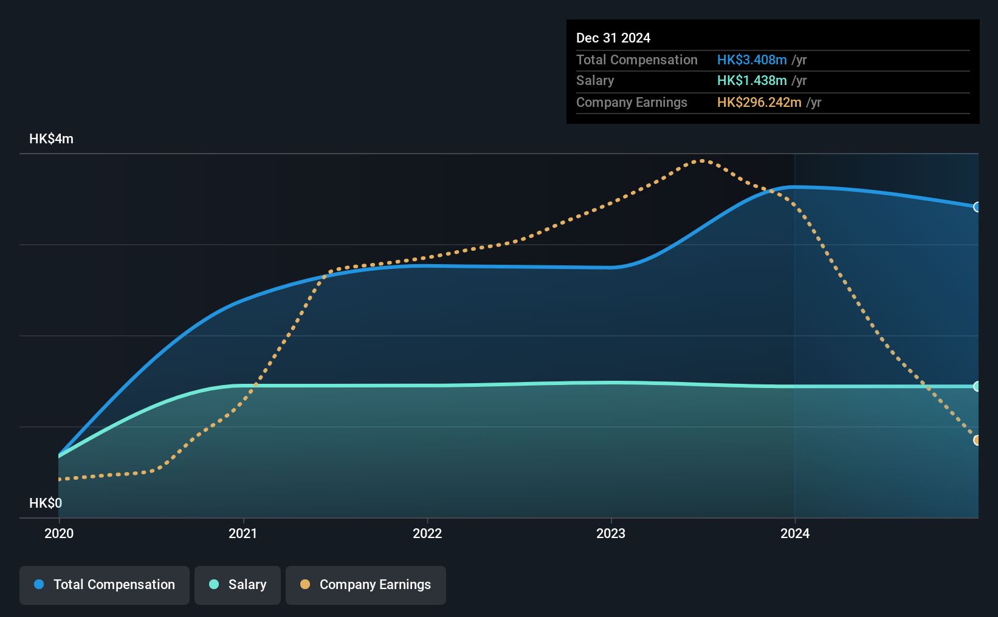Screen dimensions: 998x617
Task: Toggle the Salary series legend button
Action: pyautogui.click(x=238, y=585)
